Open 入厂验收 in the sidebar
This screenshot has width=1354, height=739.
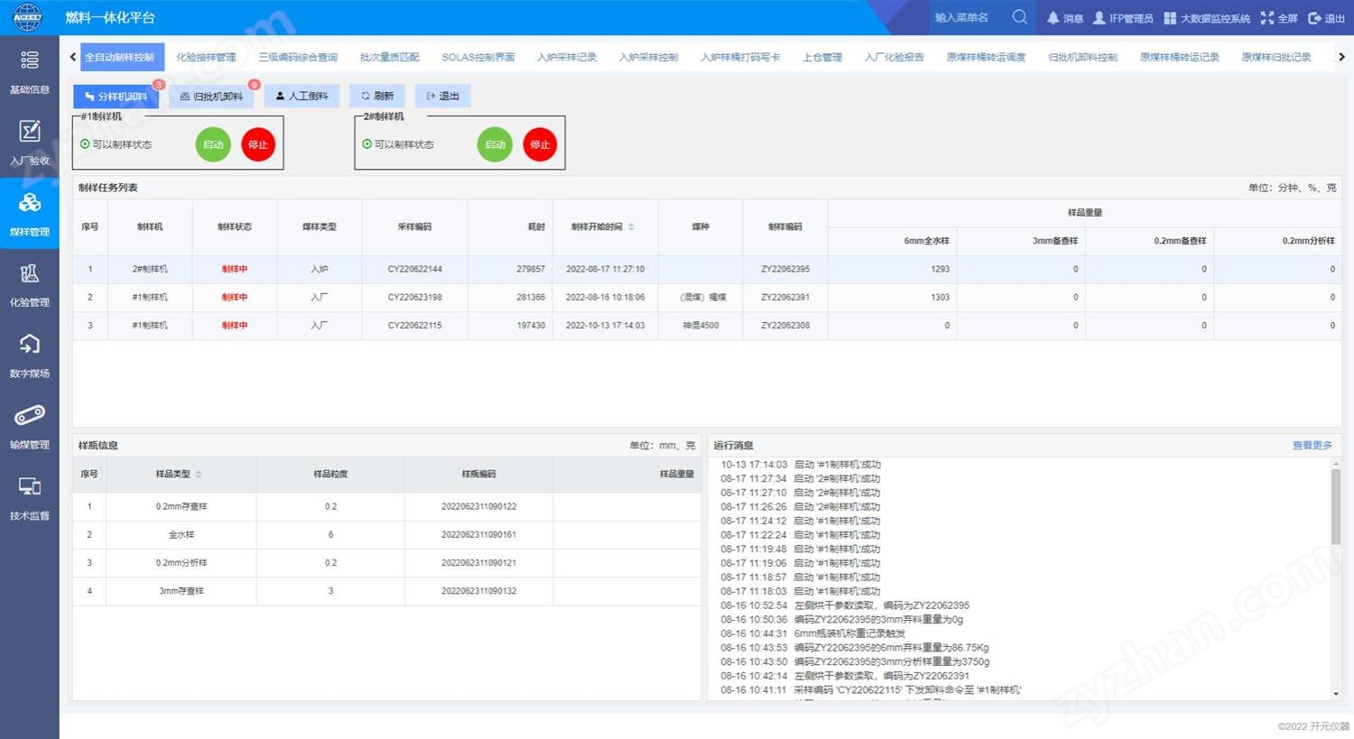pyautogui.click(x=30, y=143)
